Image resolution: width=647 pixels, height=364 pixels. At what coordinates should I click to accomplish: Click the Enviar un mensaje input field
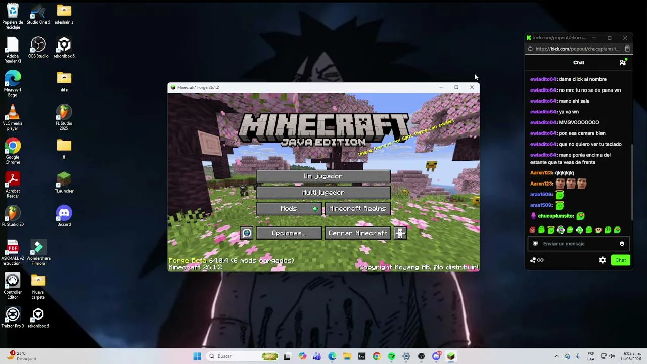click(x=579, y=244)
